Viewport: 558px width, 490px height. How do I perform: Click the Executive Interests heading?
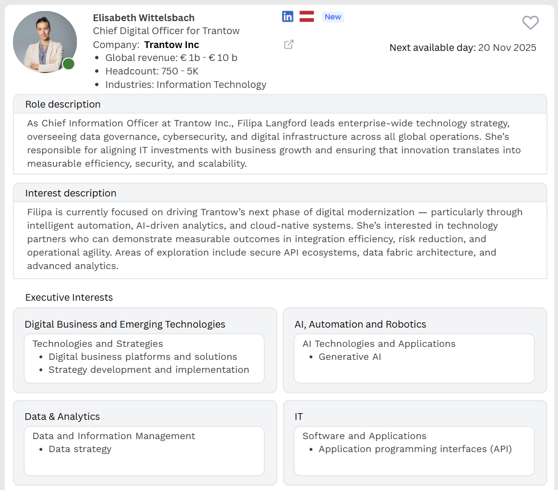(69, 297)
